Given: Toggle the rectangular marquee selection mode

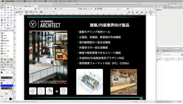Looking at the screenshot, I should click(31, 12).
